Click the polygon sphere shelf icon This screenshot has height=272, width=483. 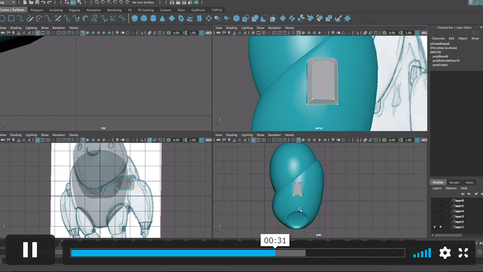(x=134, y=19)
